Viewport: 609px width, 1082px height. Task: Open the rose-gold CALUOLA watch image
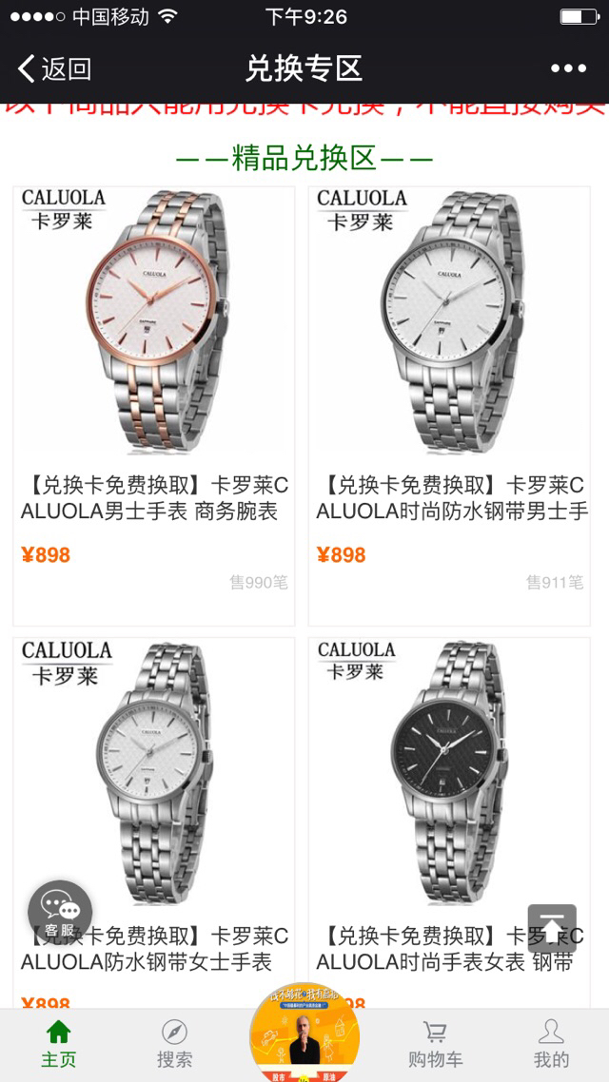tap(154, 321)
